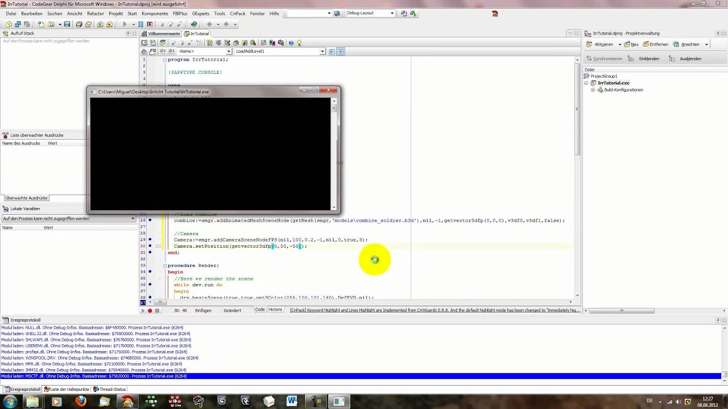Toggle the pin on the Aufruf-Stack panel

click(129, 34)
